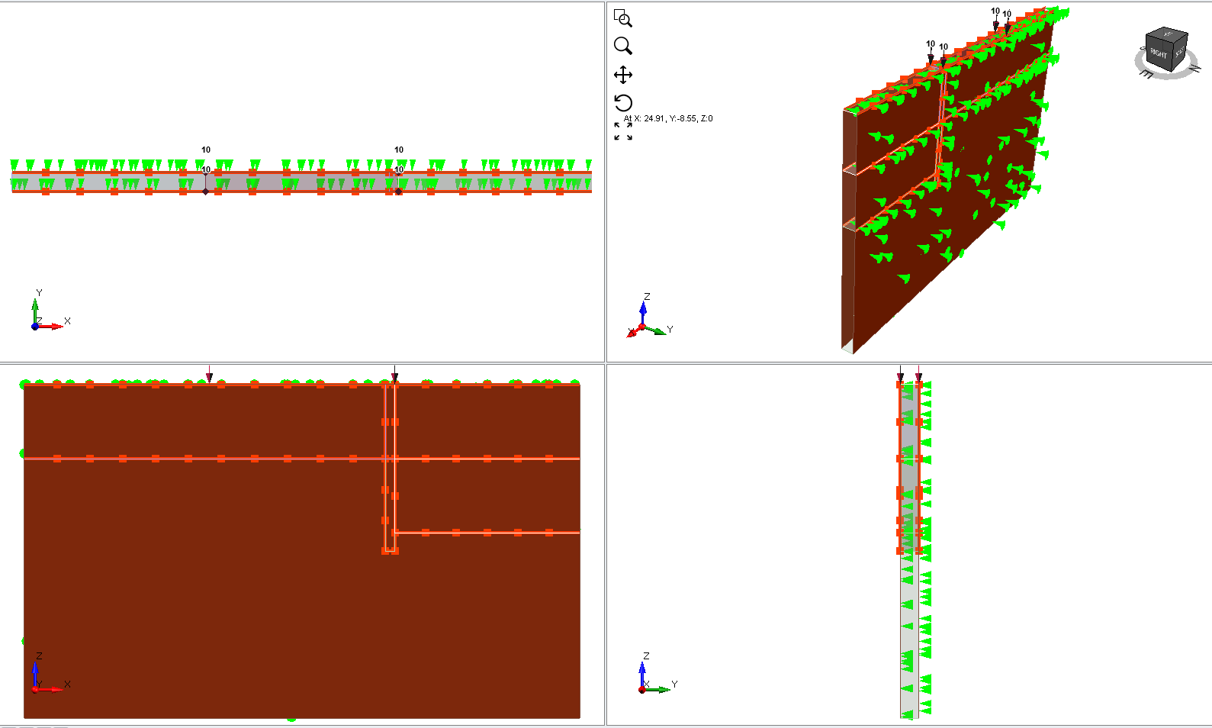1212x728 pixels.
Task: Click the N compass label near view cube
Action: click(1194, 67)
